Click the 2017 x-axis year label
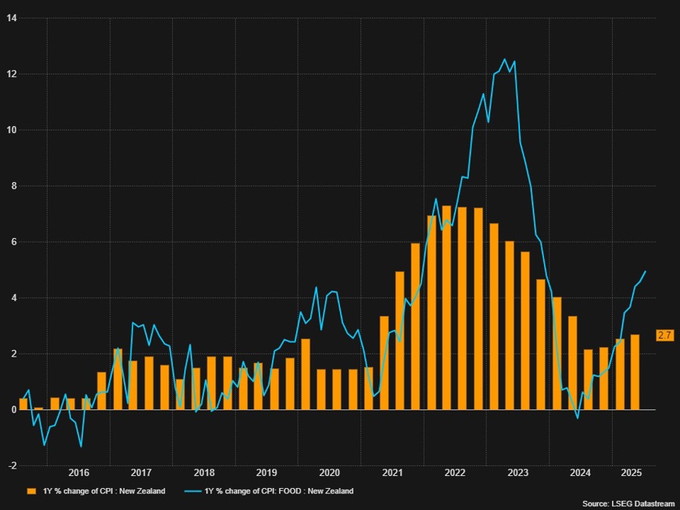The height and width of the screenshot is (510, 680). [141, 473]
